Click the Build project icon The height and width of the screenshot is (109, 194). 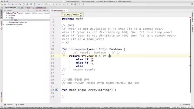tap(46, 5)
